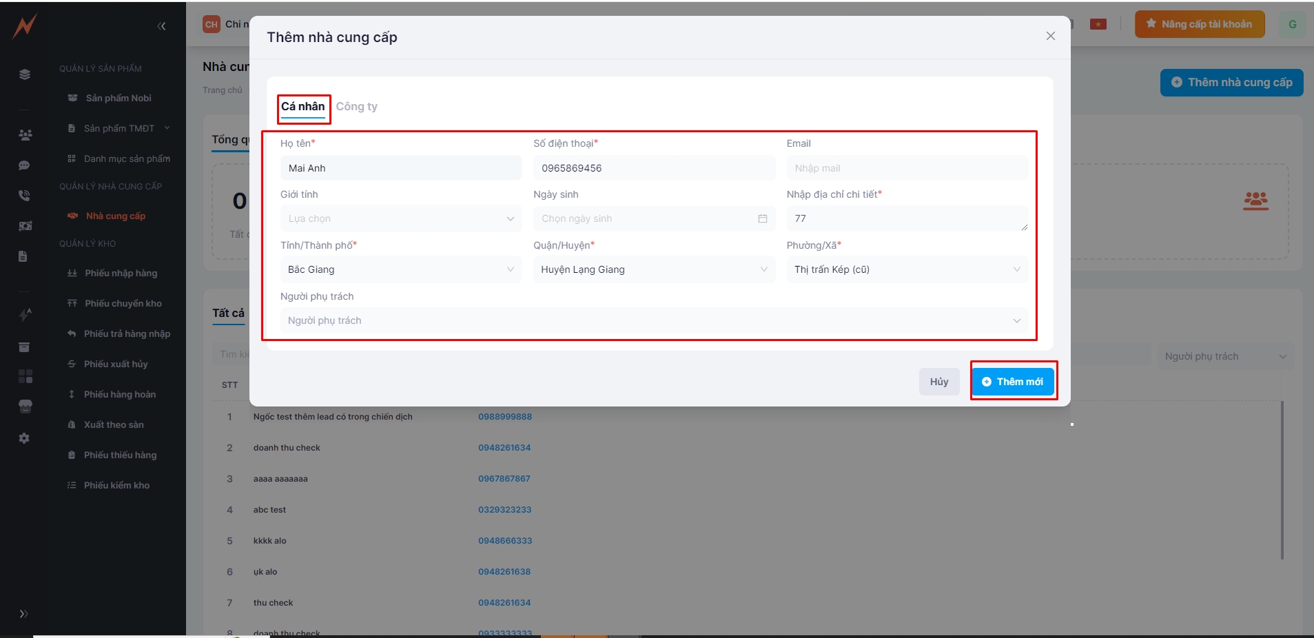Click the phone call icon in the left rail
Viewport: 1314px width, 638px height.
(x=24, y=196)
